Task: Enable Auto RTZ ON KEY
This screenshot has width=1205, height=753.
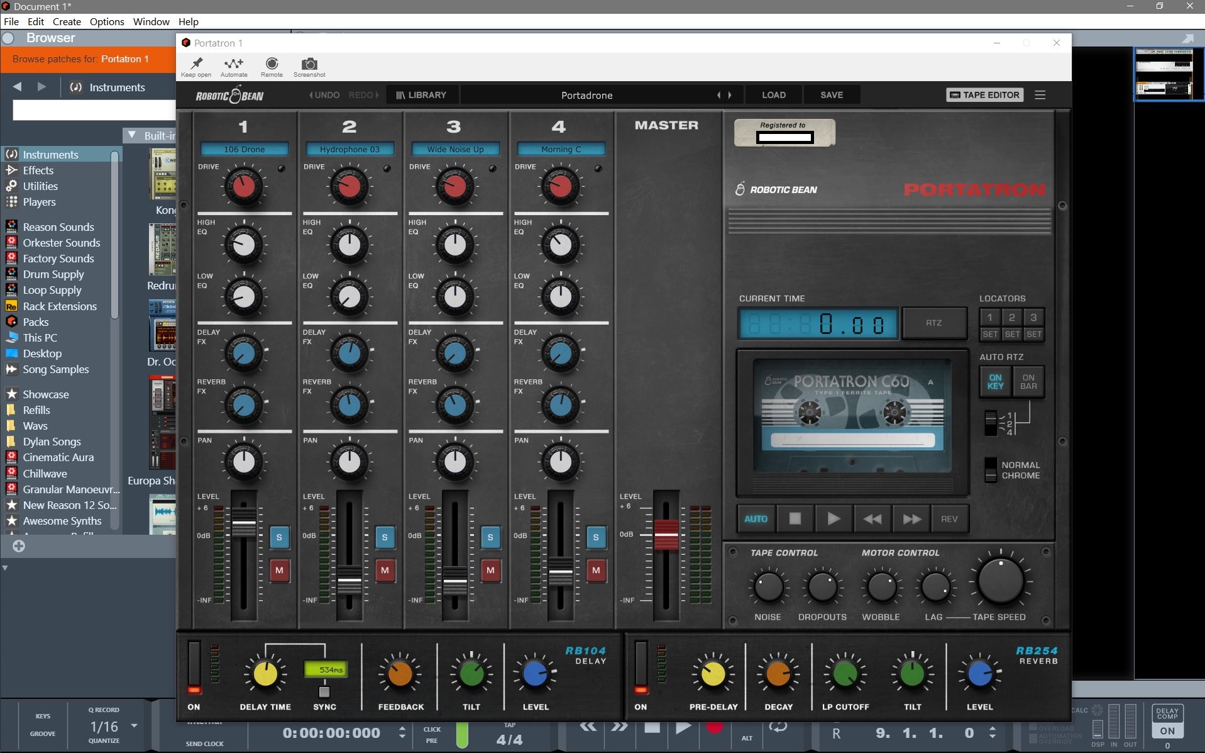Action: pyautogui.click(x=995, y=382)
